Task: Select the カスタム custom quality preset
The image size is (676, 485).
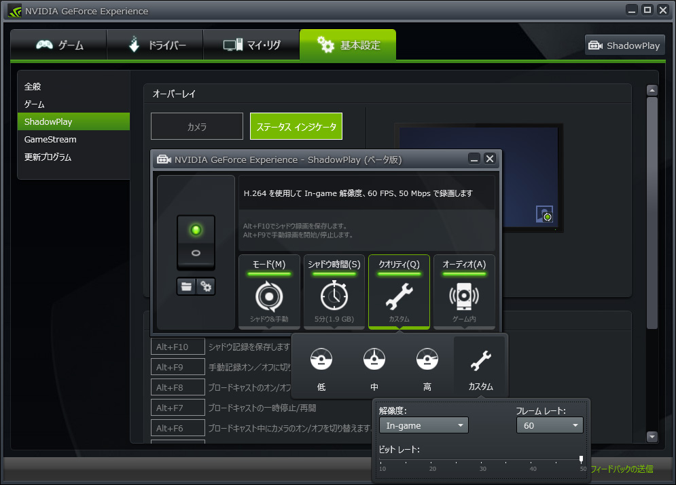Action: click(x=480, y=367)
